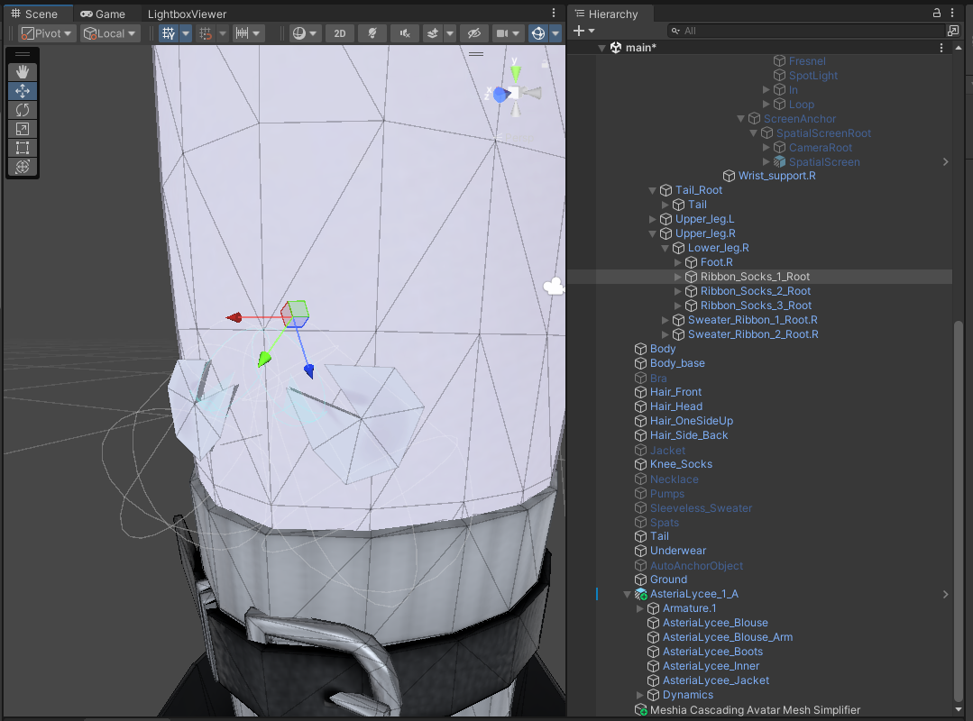Image resolution: width=973 pixels, height=721 pixels.
Task: Toggle 2D view mode
Action: point(340,33)
